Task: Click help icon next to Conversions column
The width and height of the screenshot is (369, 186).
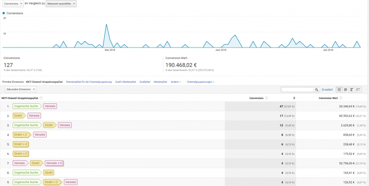Action: coord(266,98)
